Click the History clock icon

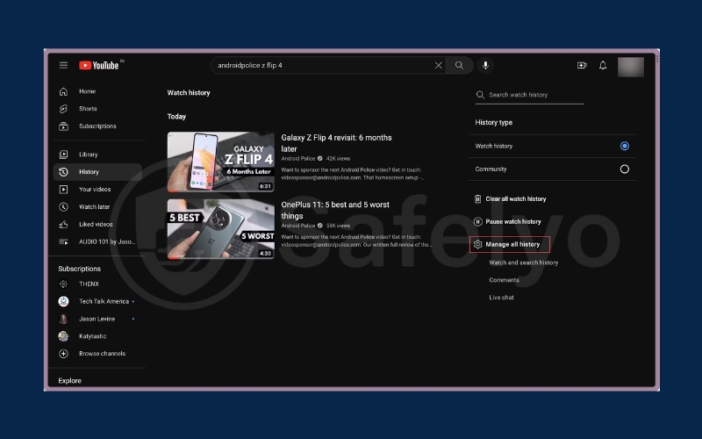pos(63,172)
